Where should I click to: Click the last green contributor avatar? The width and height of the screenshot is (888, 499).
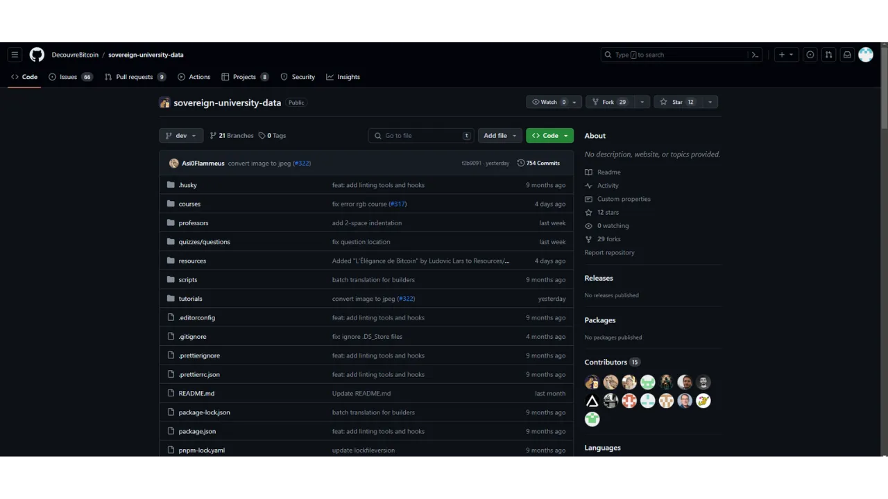point(592,419)
